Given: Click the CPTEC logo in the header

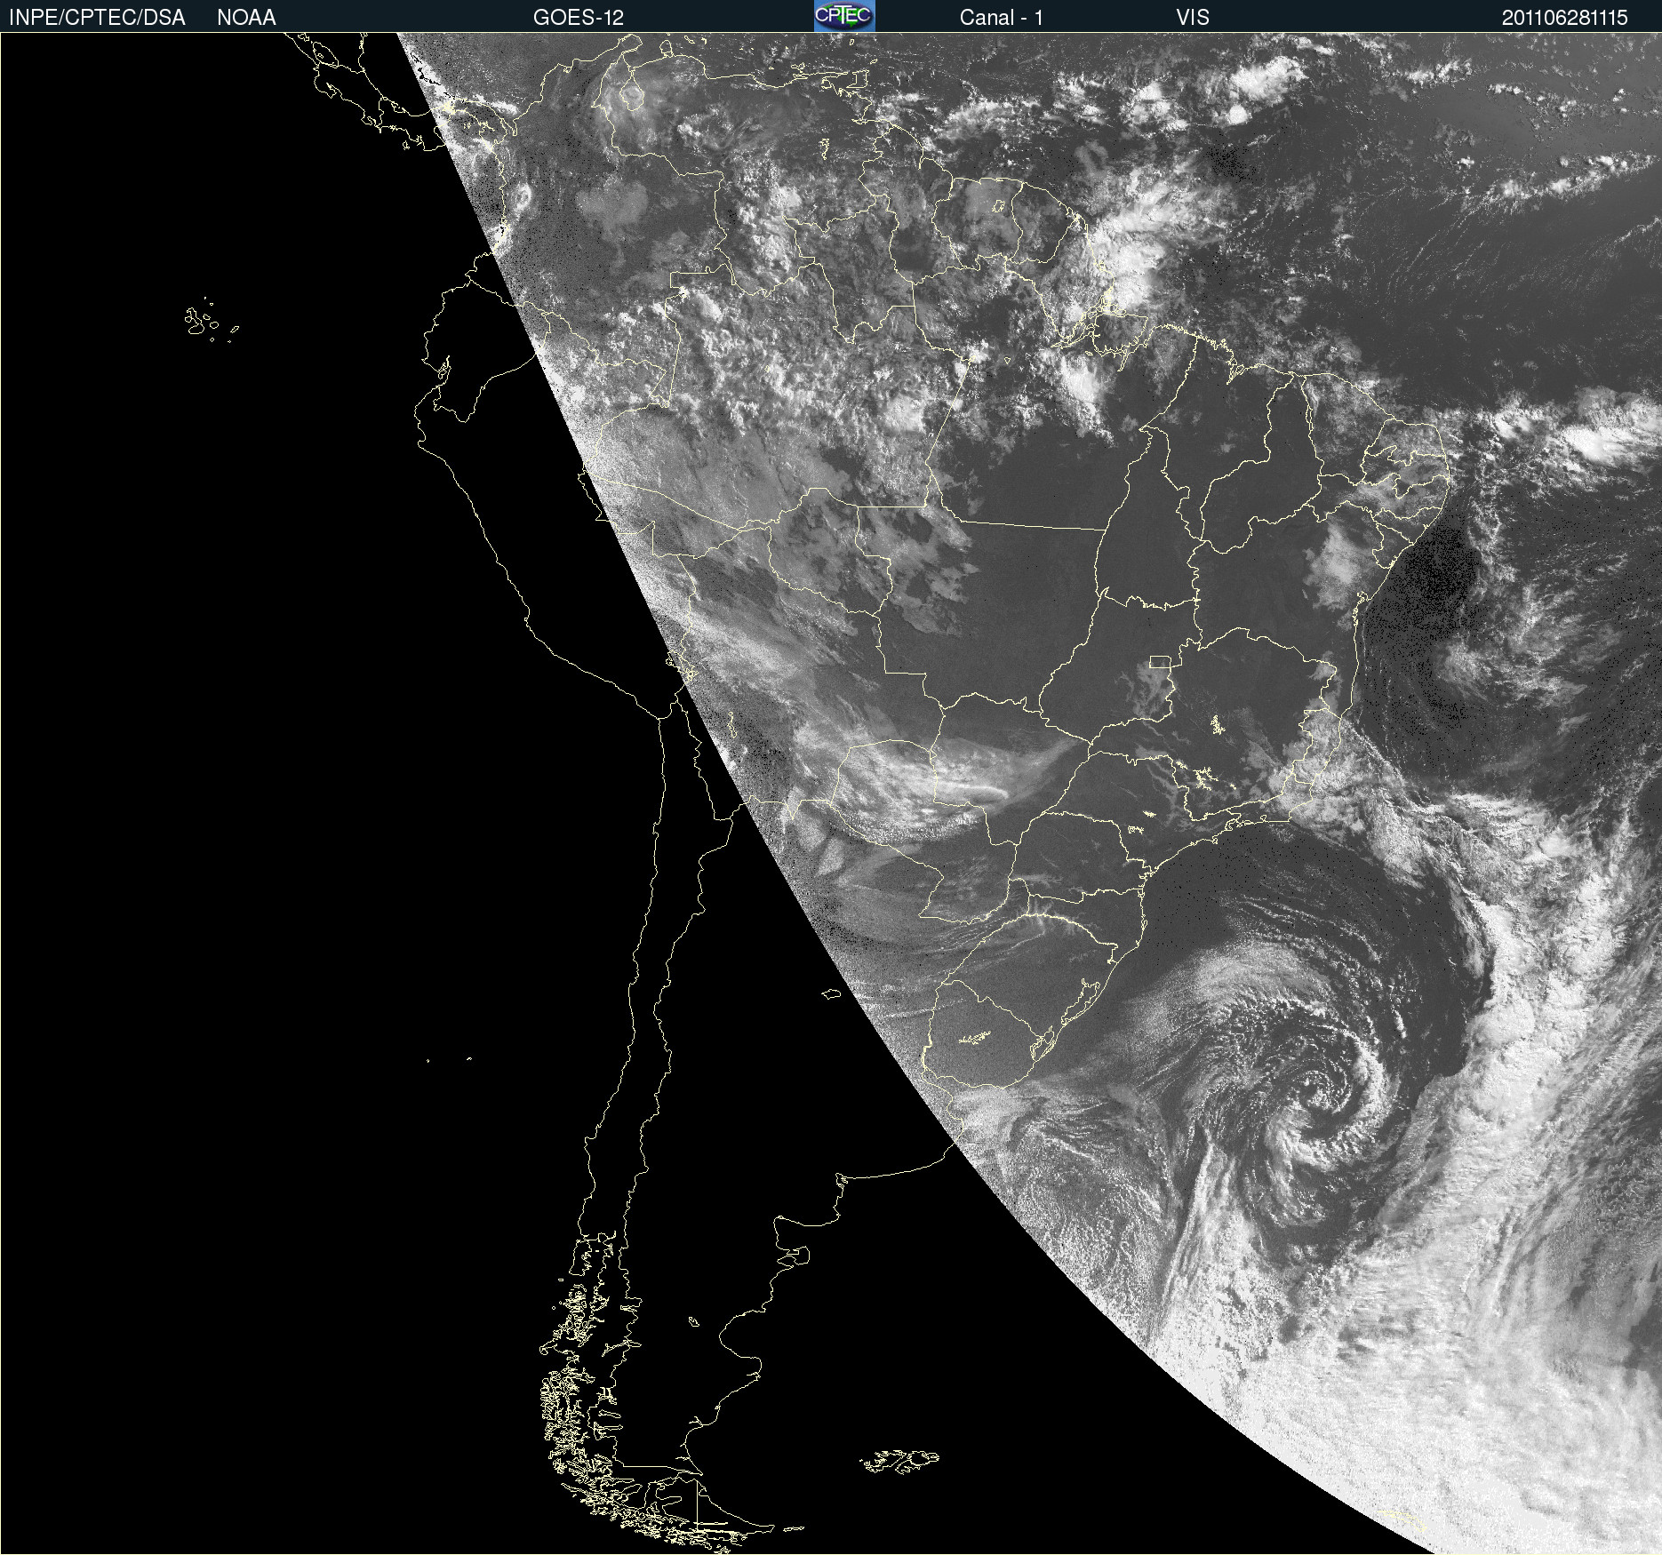Looking at the screenshot, I should click(844, 16).
